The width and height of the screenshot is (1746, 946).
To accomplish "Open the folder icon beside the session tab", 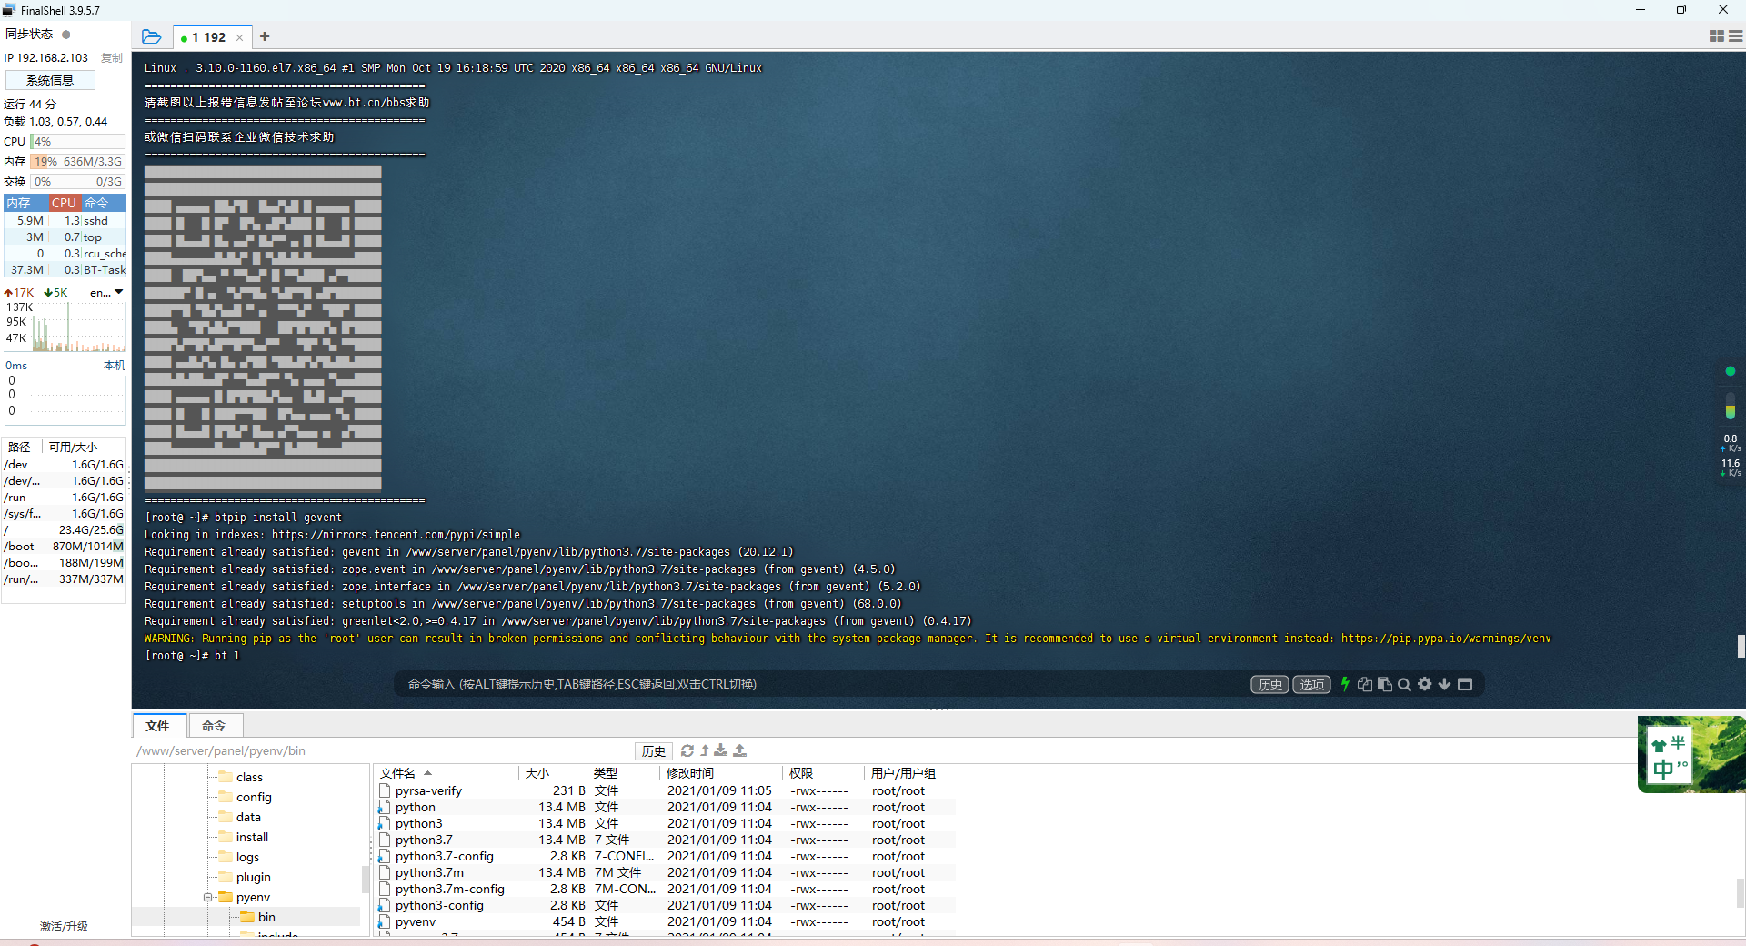I will pos(152,37).
